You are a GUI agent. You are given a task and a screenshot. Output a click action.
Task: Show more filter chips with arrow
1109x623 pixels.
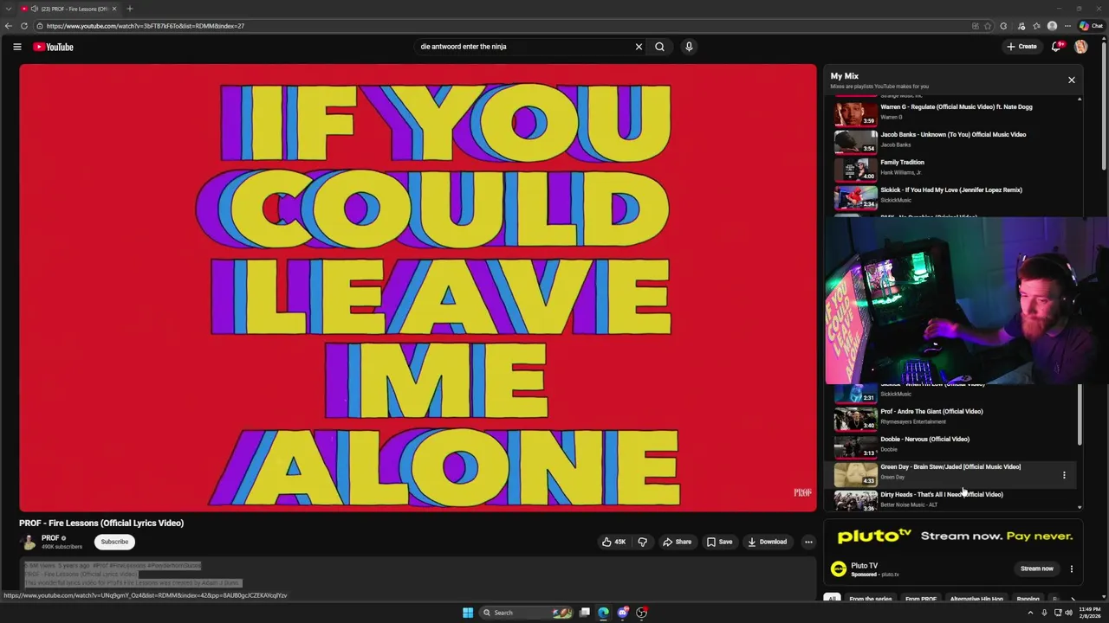[1073, 599]
